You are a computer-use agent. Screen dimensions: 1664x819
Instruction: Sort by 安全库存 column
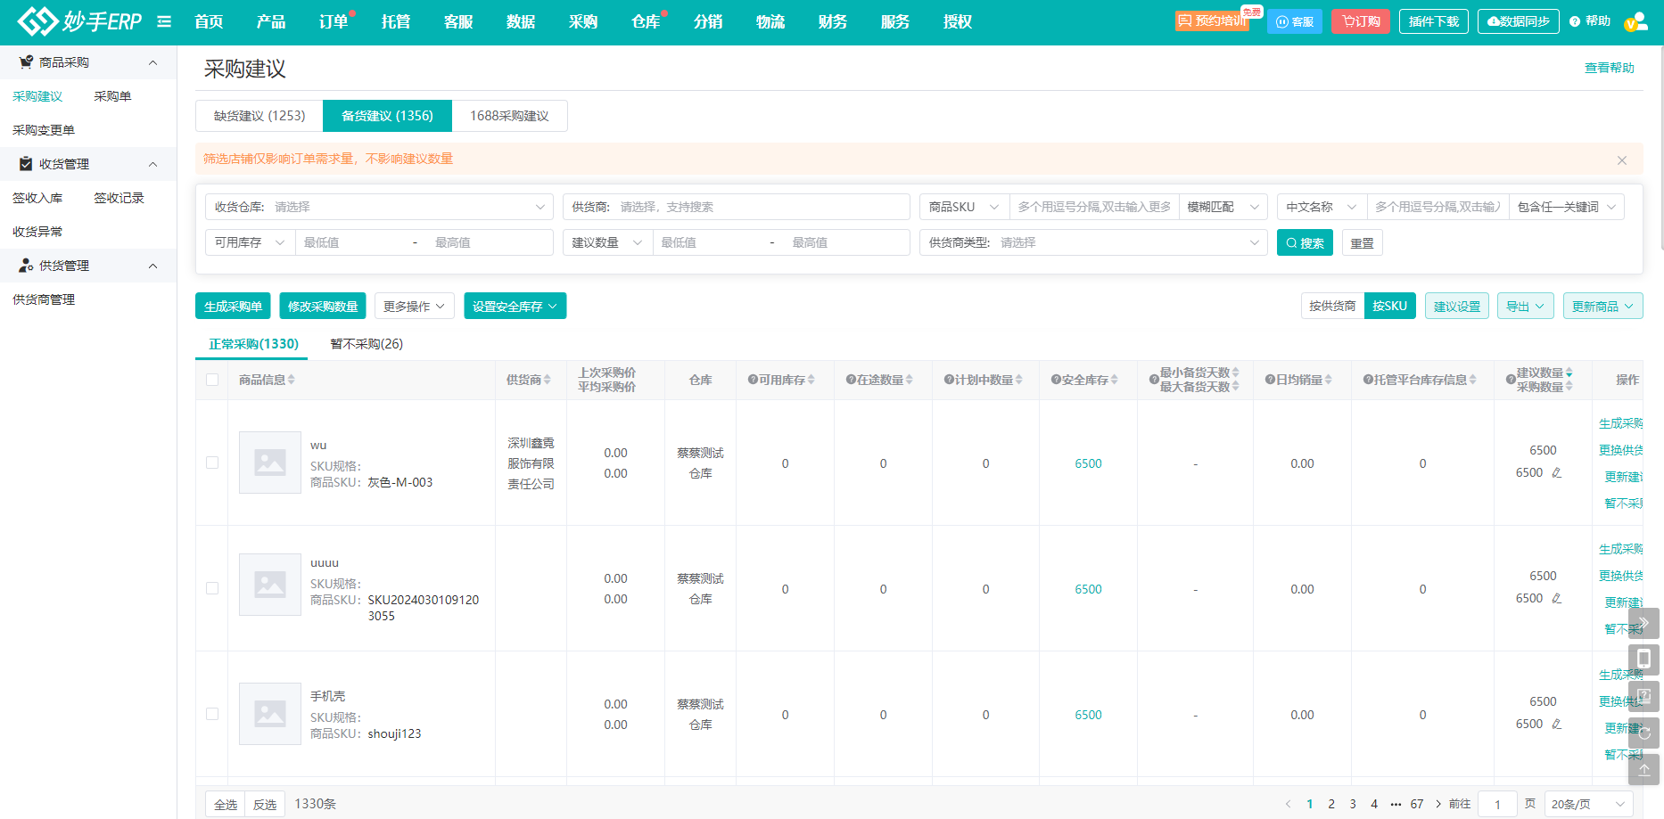(1114, 380)
